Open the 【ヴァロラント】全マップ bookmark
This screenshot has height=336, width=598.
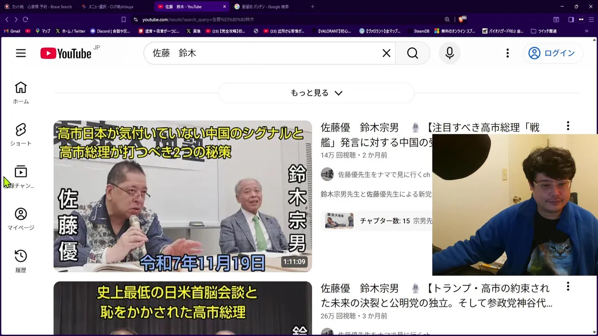pyautogui.click(x=380, y=31)
